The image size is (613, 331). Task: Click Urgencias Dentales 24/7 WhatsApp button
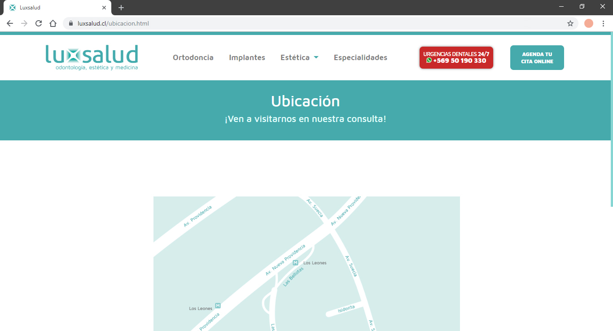tap(456, 57)
